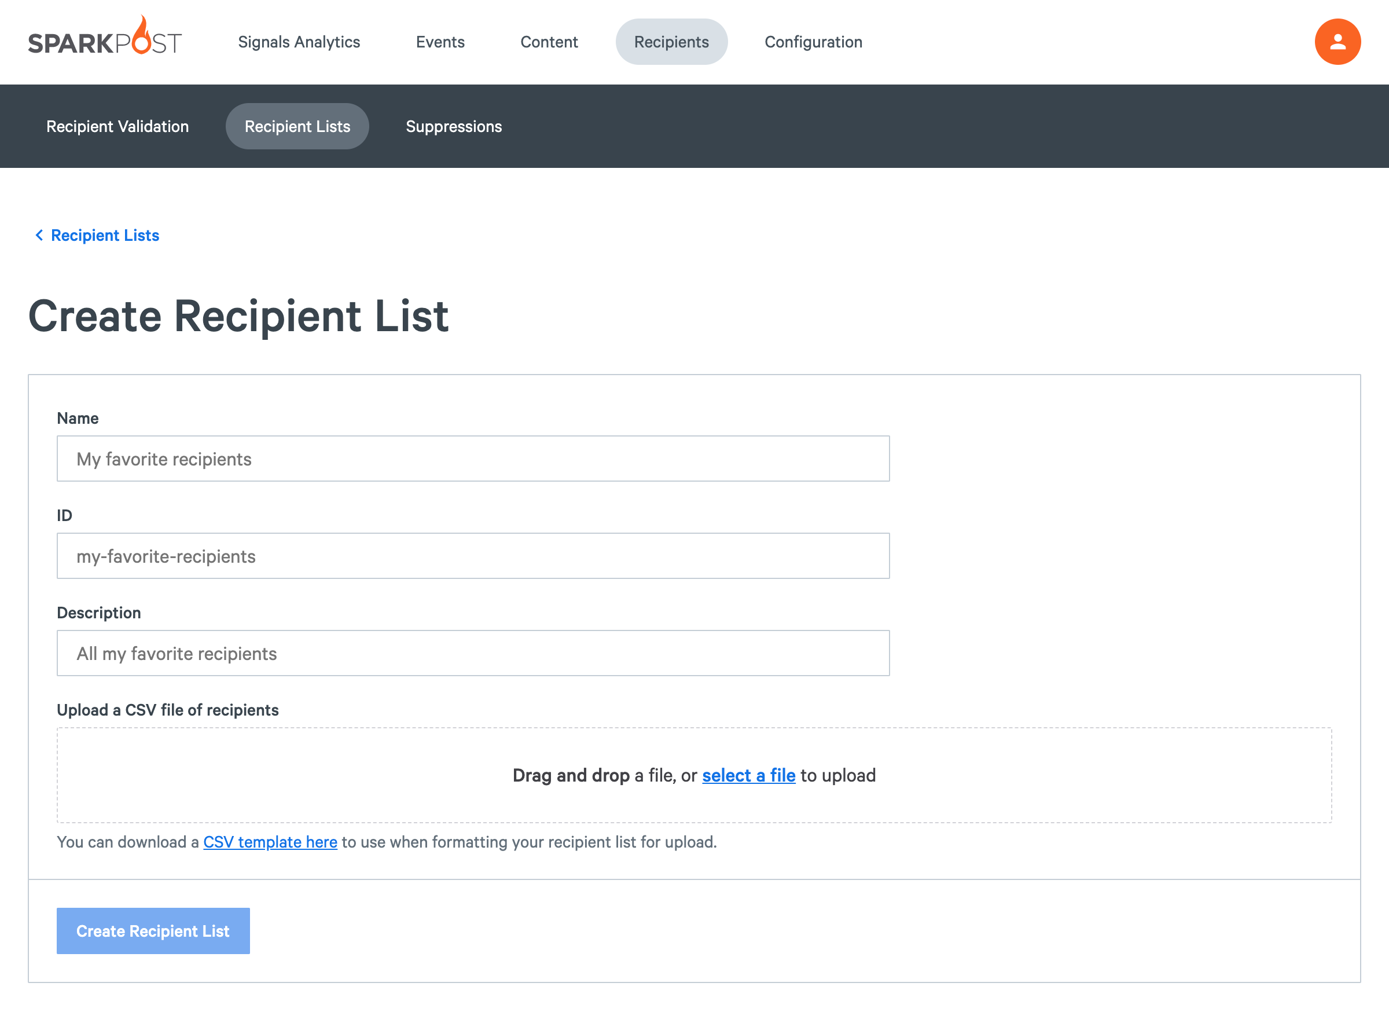Select the Recipient Lists sub-tab
This screenshot has width=1389, height=1012.
[297, 126]
